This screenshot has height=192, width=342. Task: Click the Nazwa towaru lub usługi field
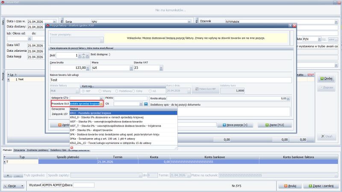(x=170, y=80)
